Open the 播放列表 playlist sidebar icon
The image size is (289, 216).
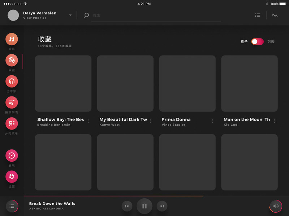12,103
